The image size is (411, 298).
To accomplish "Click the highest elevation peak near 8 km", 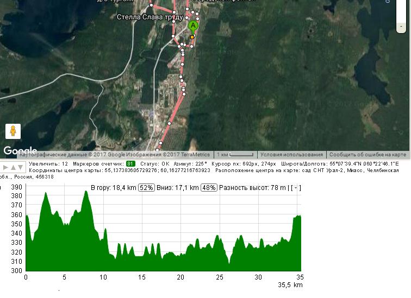I will pos(86,192).
